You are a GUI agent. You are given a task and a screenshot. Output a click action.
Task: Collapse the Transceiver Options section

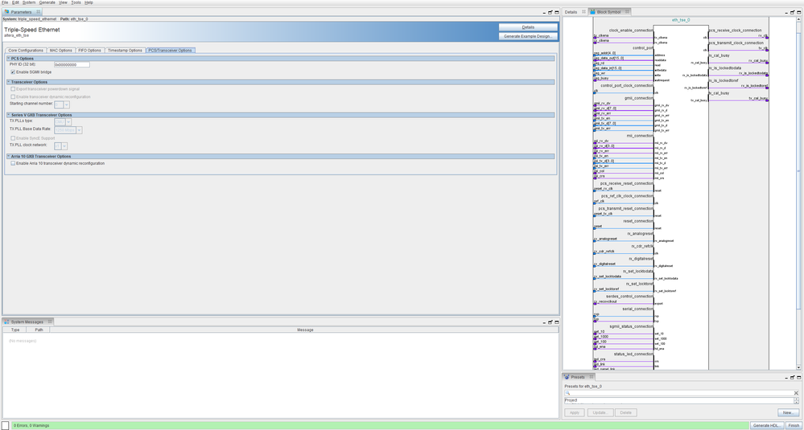(x=8, y=82)
